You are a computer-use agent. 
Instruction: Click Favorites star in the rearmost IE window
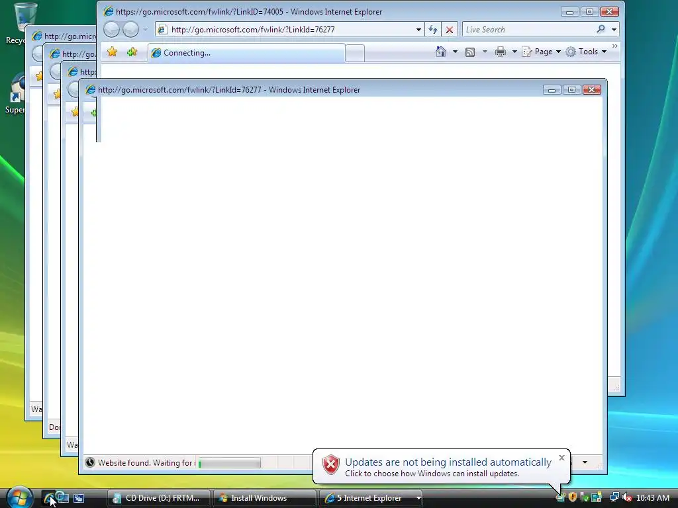(x=38, y=76)
